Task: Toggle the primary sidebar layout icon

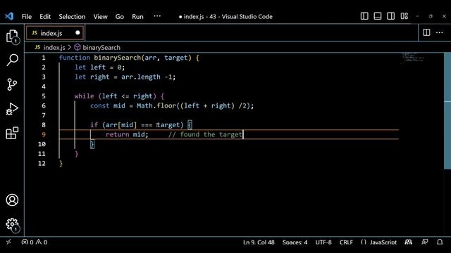Action: click(364, 16)
